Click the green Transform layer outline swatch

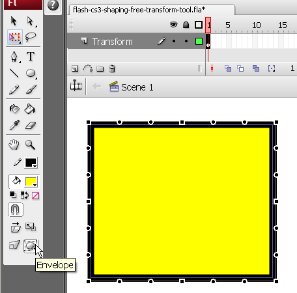point(199,41)
